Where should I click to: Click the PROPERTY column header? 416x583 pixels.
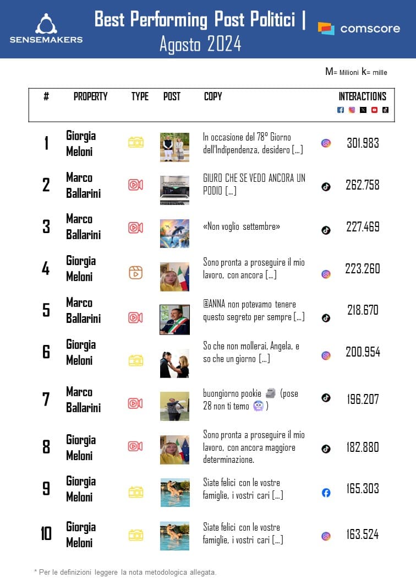(90, 96)
